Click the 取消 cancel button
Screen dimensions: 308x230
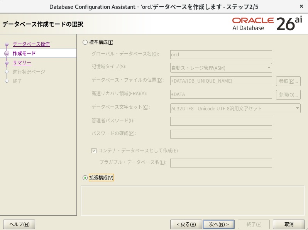(x=289, y=224)
